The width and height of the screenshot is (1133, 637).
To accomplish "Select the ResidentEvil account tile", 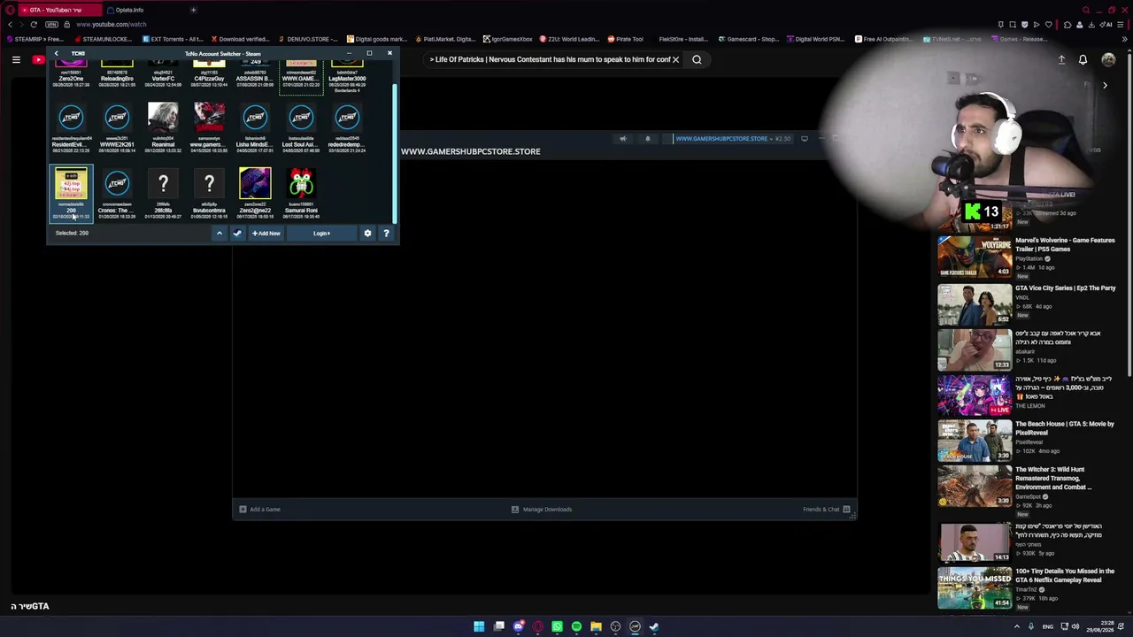I will click(71, 128).
